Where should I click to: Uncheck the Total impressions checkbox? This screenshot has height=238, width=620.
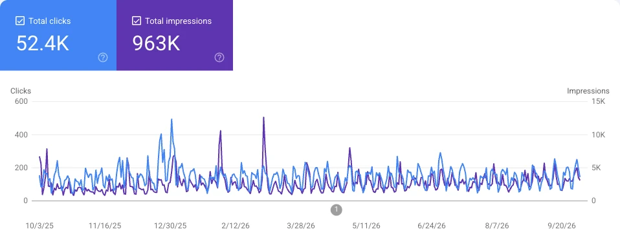pos(136,21)
